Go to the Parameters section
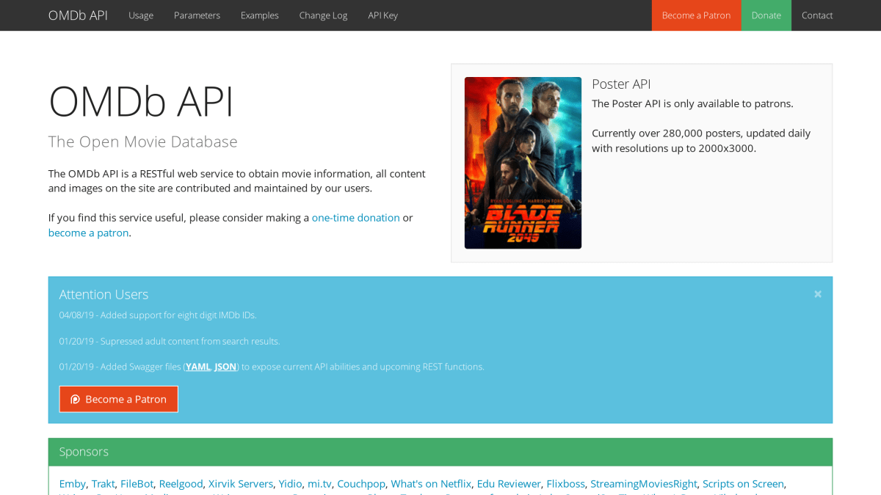Screen dimensions: 881x495 (x=197, y=15)
